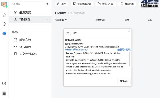Click the phone icon beside 传文件到手机
Image resolution: width=160 pixels, height=98 pixels.
click(15, 54)
